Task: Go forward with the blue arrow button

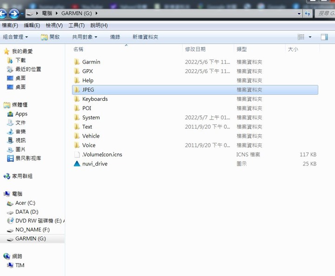Action: coord(14,13)
